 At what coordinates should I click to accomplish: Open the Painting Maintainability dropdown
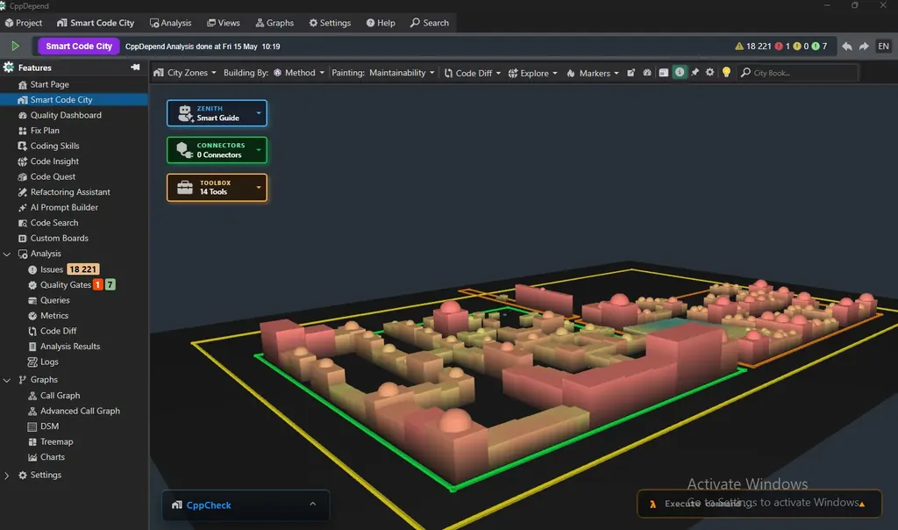click(402, 73)
